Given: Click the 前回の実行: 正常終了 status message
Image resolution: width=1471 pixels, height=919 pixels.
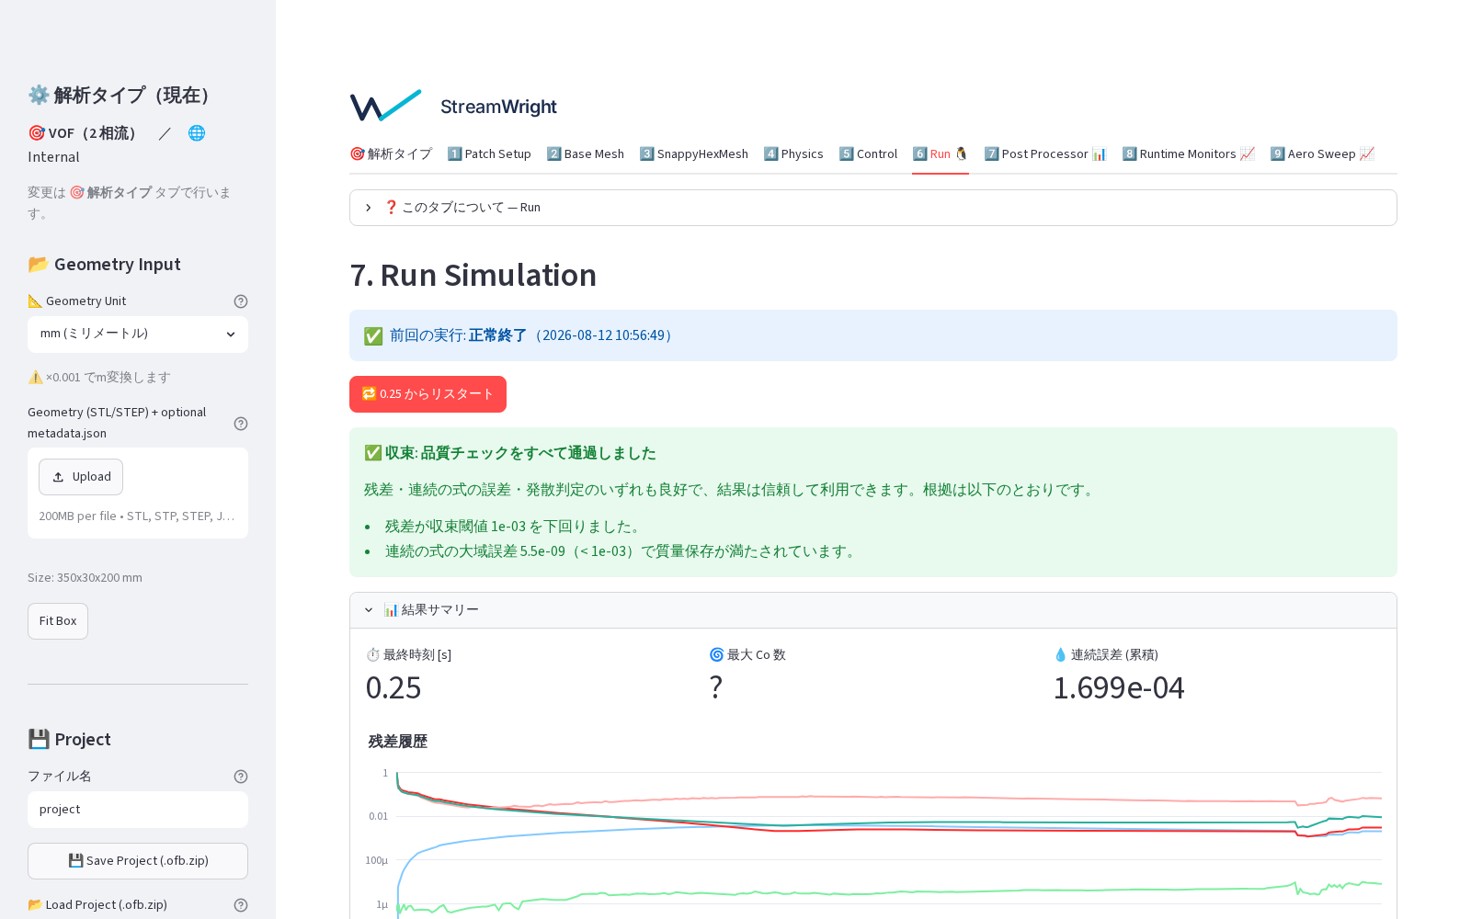Looking at the screenshot, I should [x=872, y=335].
